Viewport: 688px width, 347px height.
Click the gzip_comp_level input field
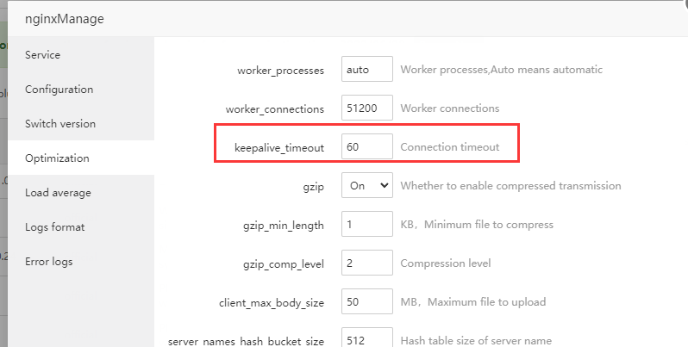click(x=367, y=263)
